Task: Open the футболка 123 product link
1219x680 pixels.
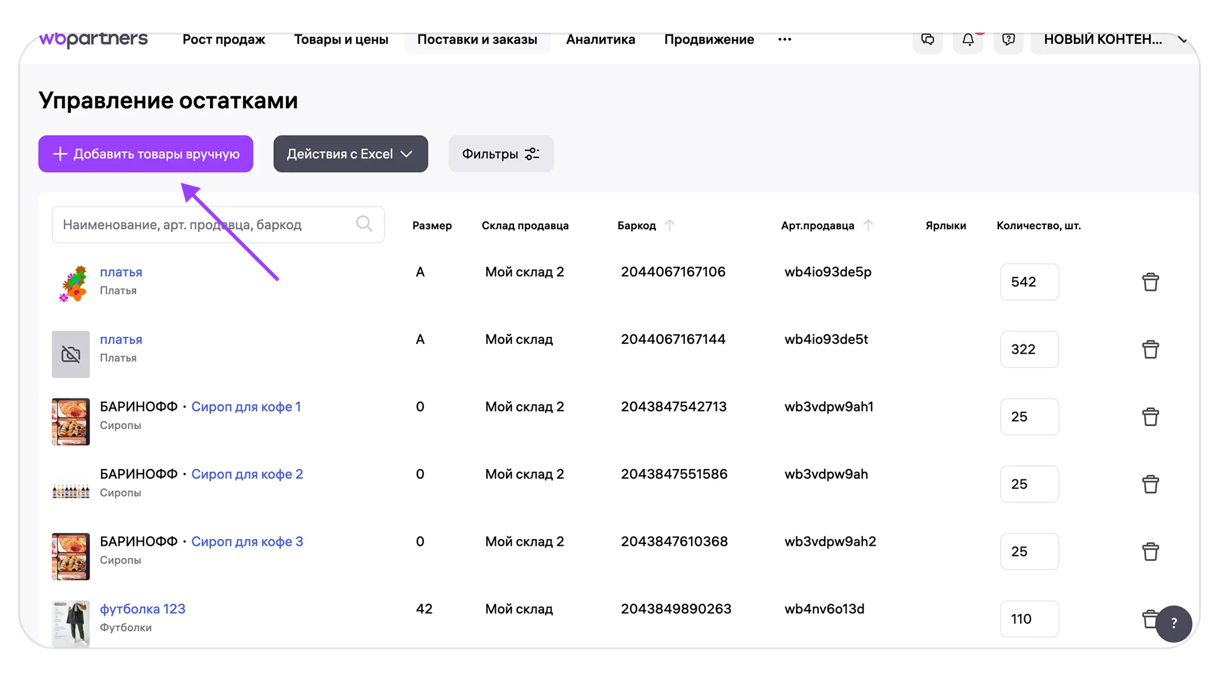Action: pyautogui.click(x=142, y=609)
